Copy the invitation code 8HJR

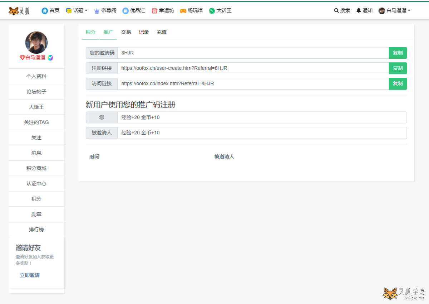pyautogui.click(x=398, y=53)
